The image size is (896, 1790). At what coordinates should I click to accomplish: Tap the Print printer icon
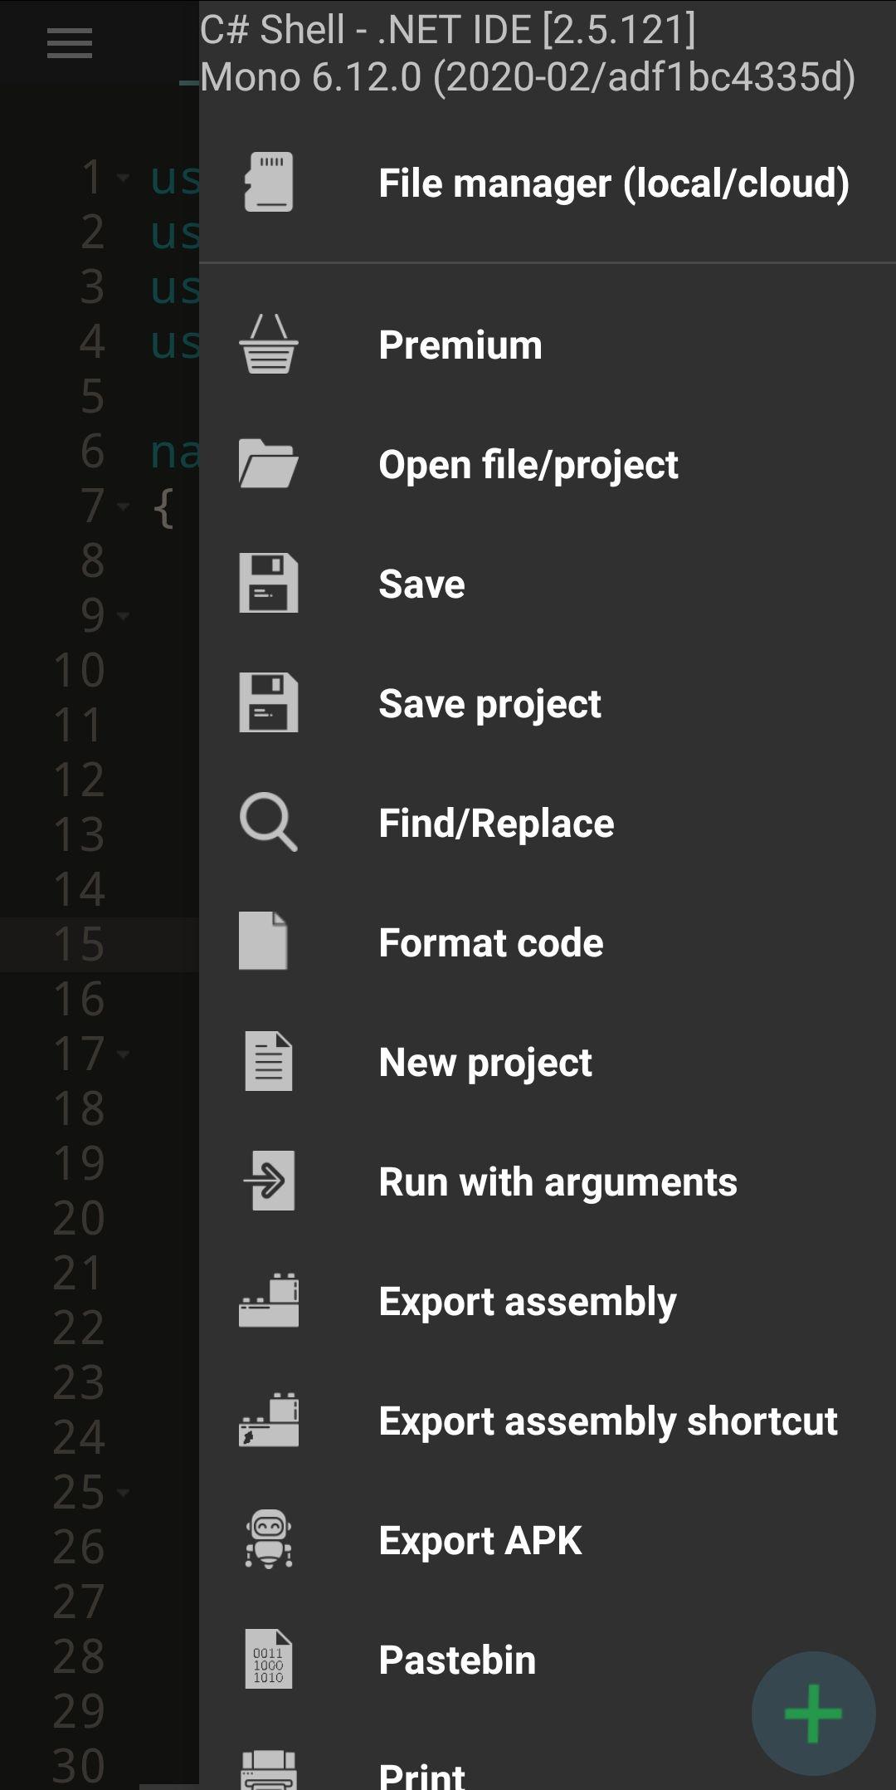(x=268, y=1770)
